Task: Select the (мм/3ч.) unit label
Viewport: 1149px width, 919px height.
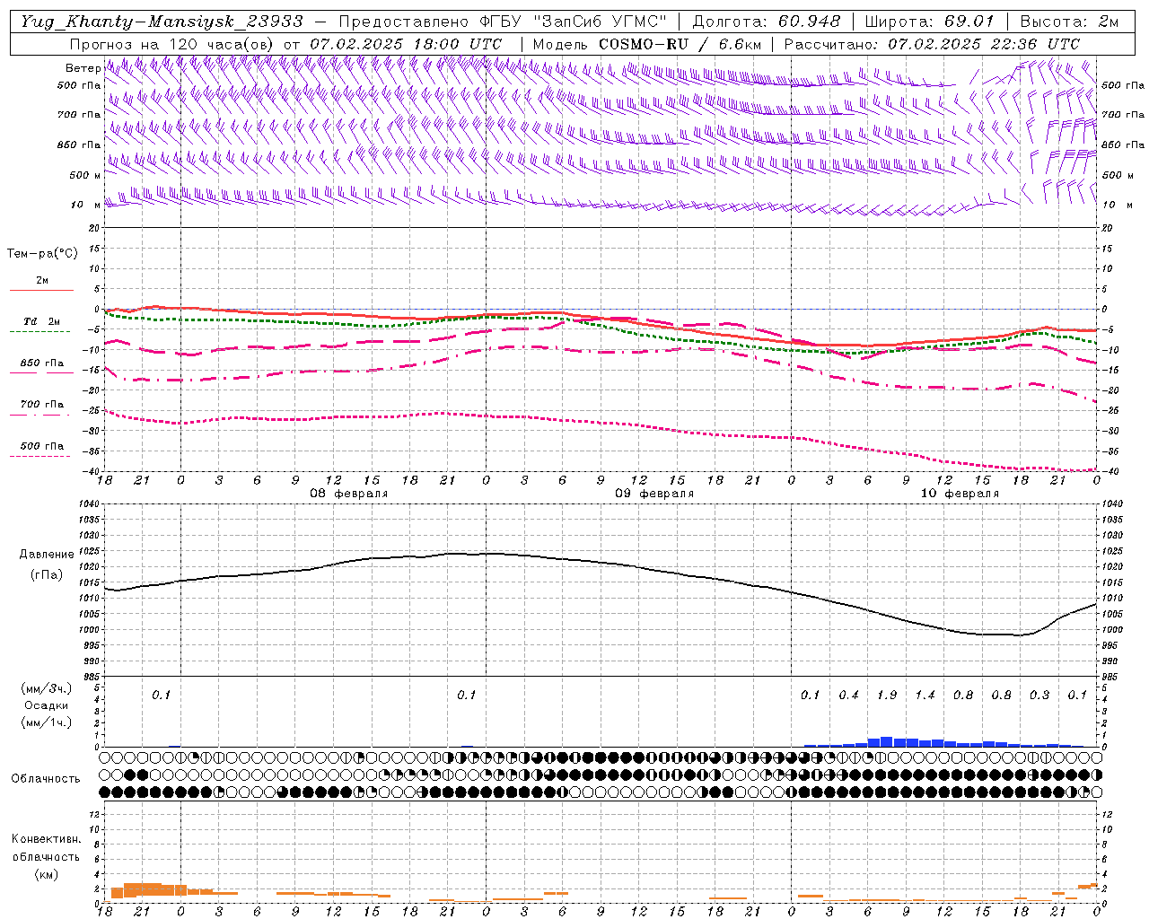Action: coord(46,688)
